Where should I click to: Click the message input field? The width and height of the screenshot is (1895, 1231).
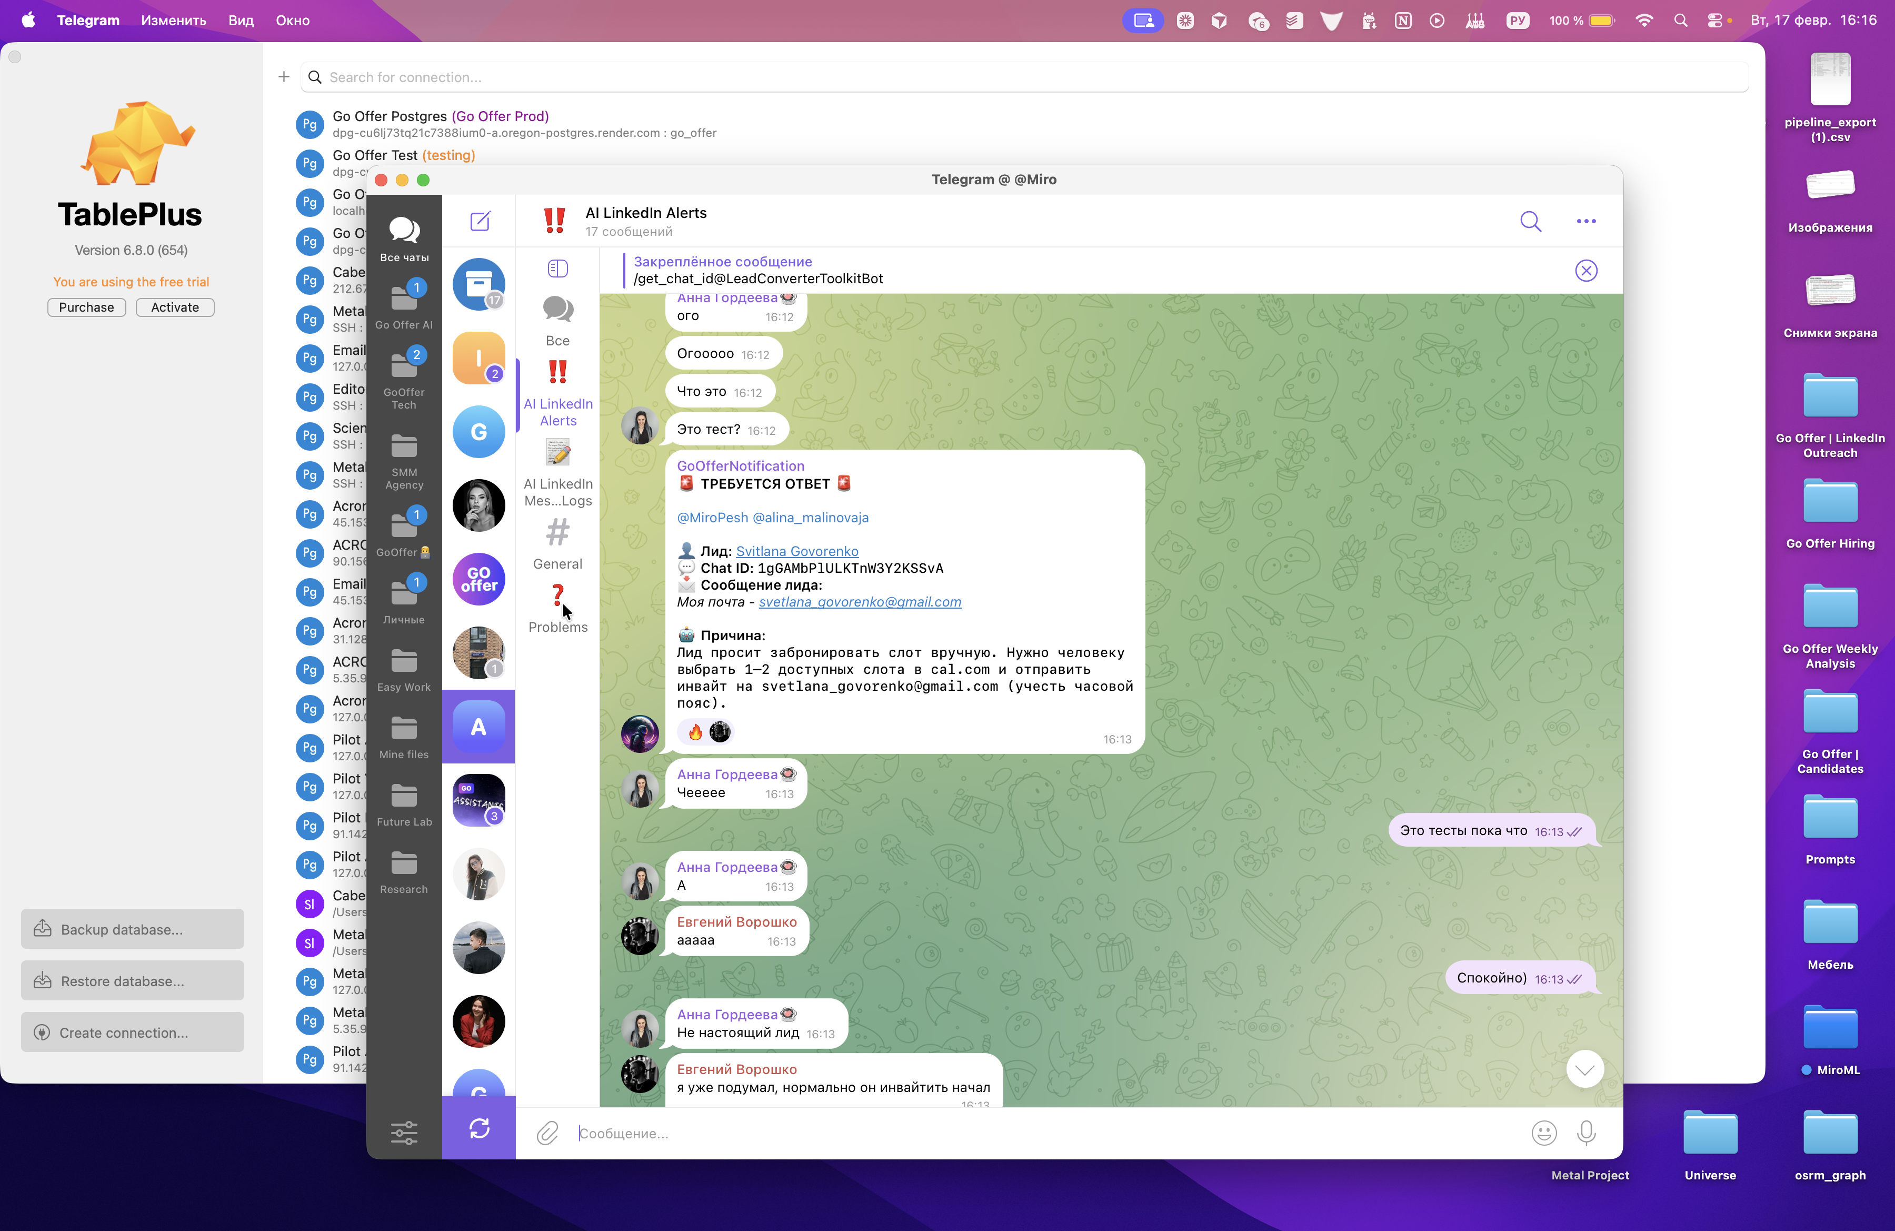(x=1035, y=1132)
